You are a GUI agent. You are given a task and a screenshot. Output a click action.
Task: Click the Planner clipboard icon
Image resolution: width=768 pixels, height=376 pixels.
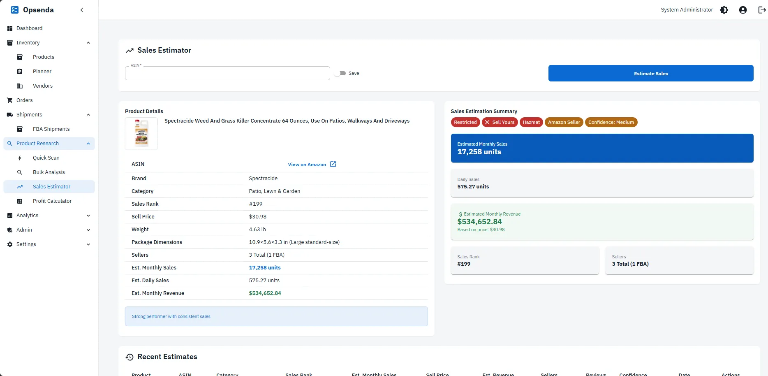[20, 72]
